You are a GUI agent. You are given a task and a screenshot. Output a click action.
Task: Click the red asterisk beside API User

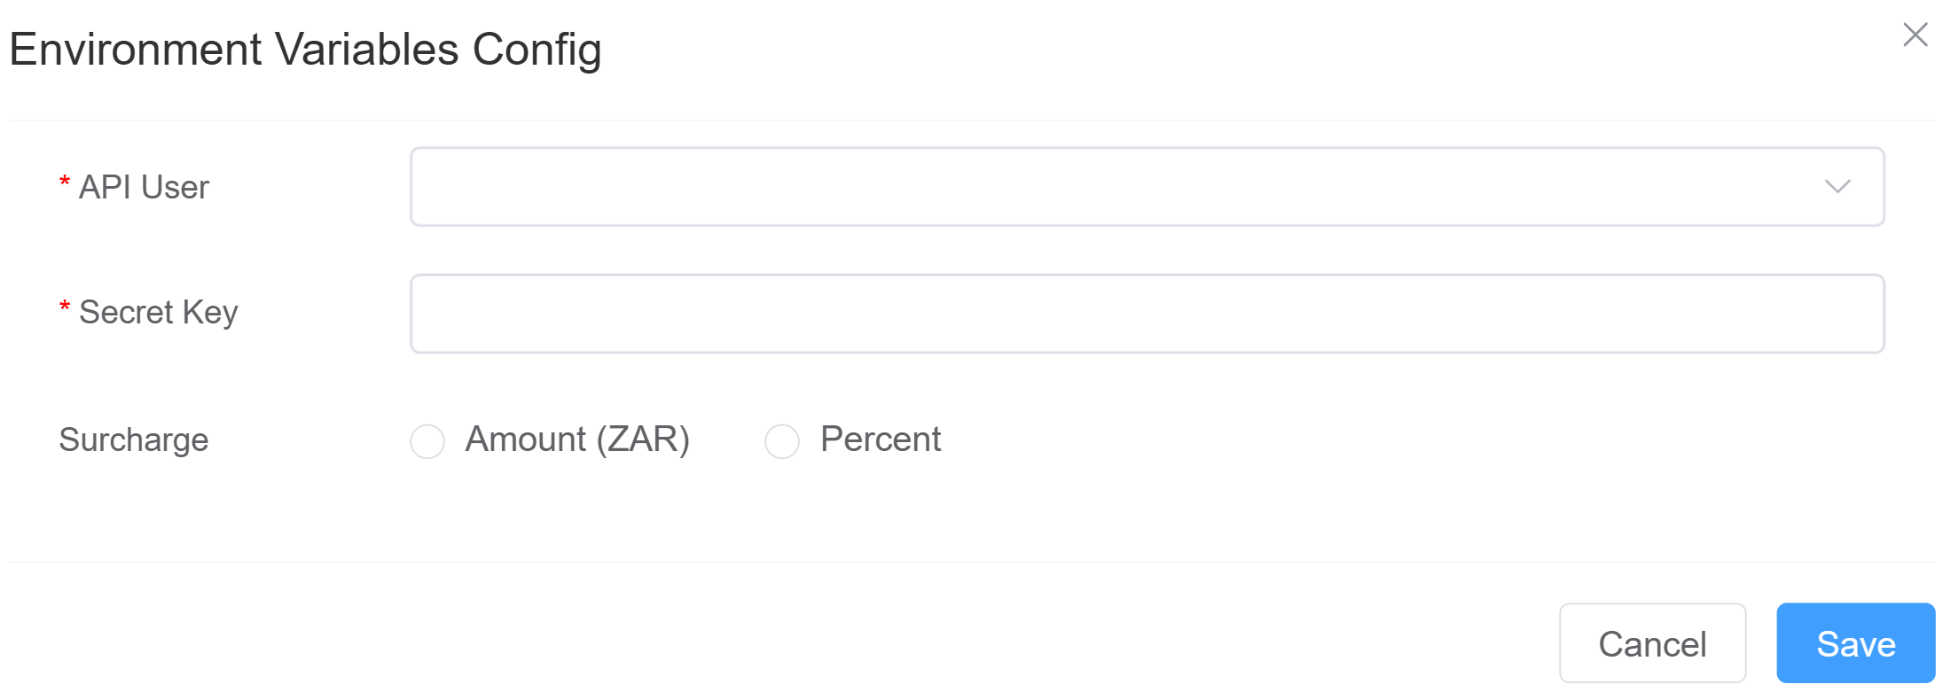pyautogui.click(x=65, y=183)
